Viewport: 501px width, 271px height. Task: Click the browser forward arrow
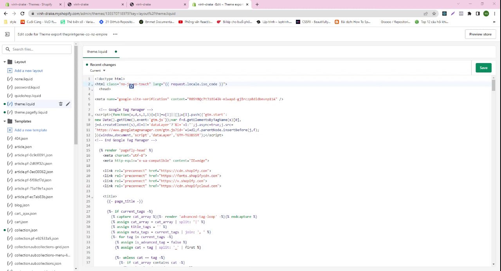pos(14,13)
